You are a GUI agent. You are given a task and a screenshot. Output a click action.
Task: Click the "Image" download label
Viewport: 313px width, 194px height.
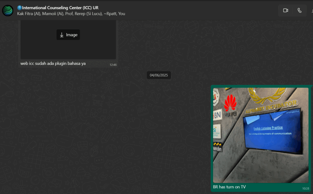(72, 35)
